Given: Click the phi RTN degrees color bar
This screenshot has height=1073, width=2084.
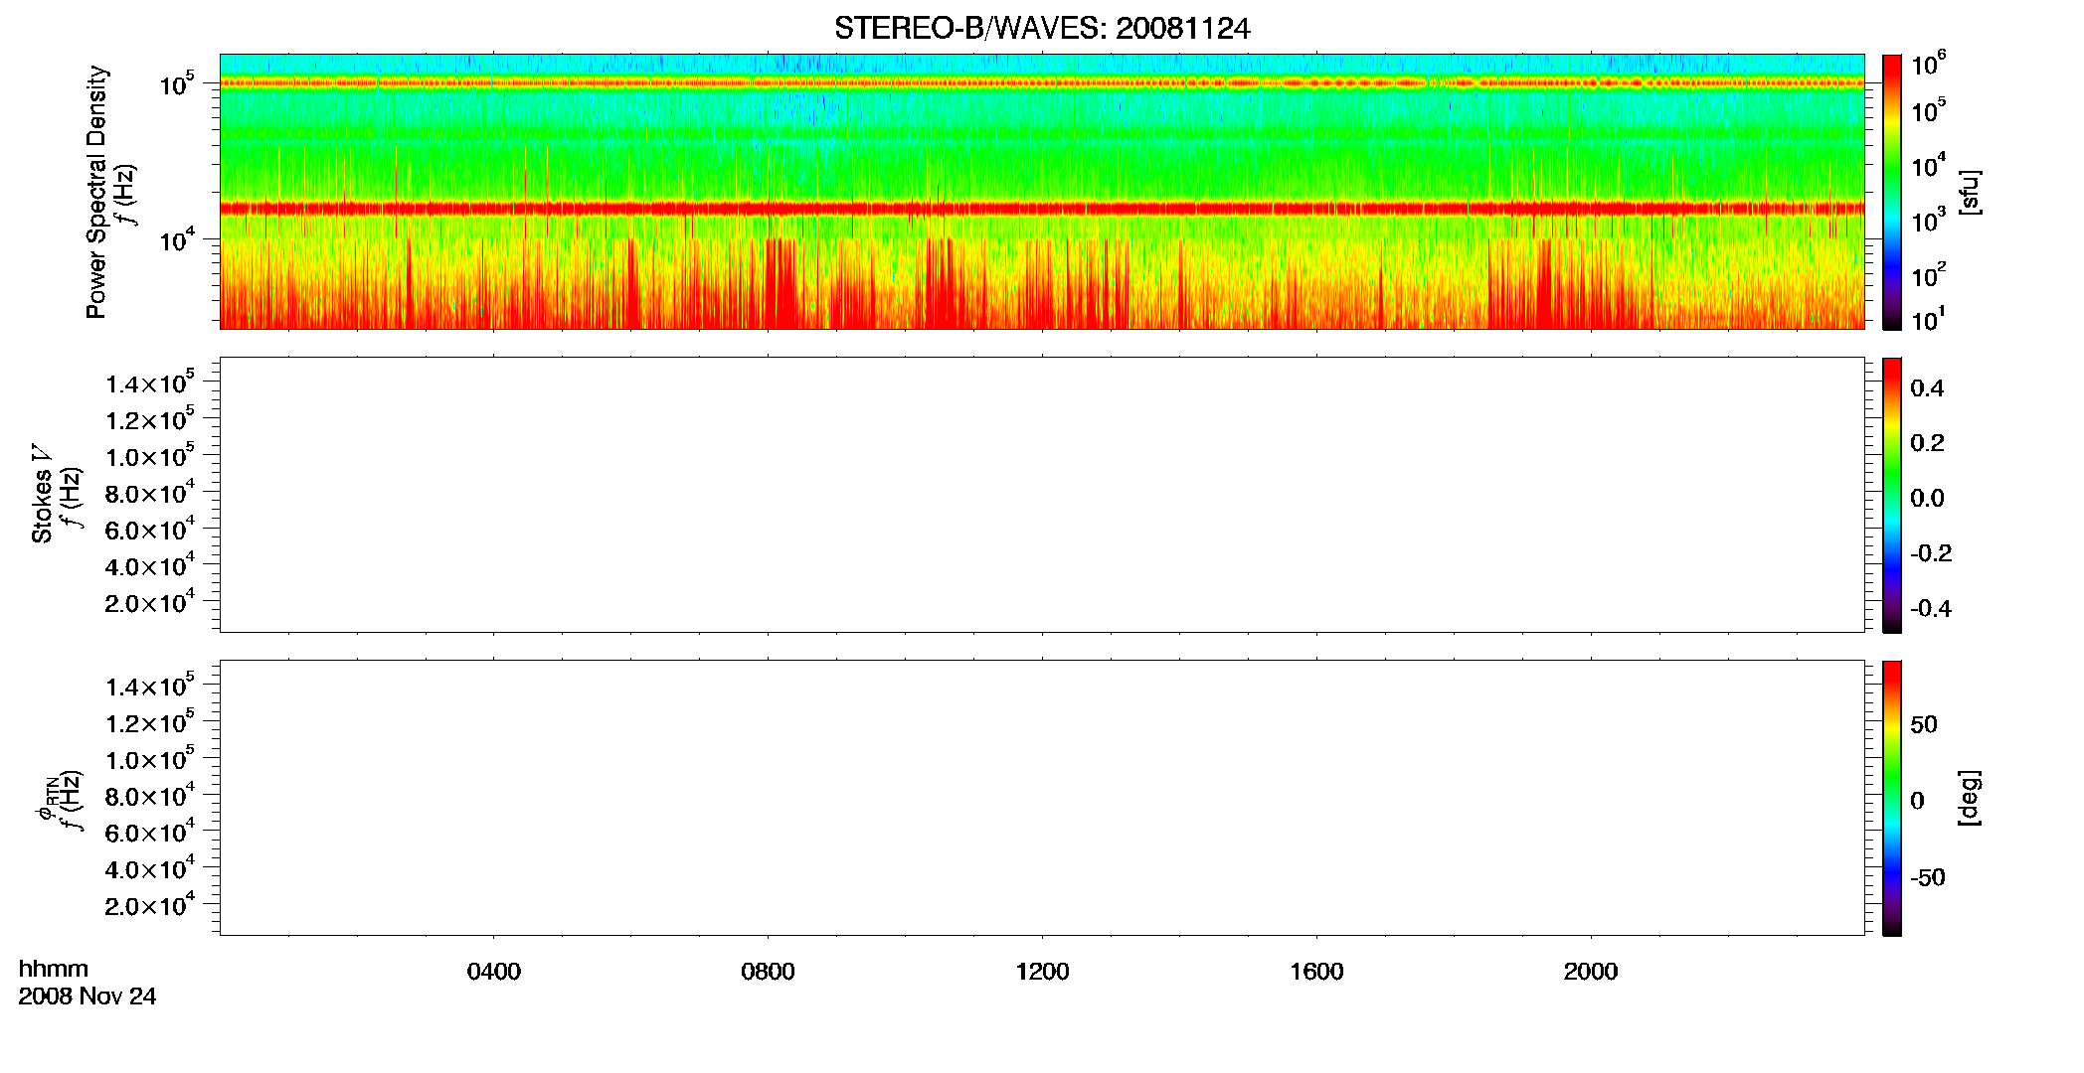Looking at the screenshot, I should point(1892,798).
